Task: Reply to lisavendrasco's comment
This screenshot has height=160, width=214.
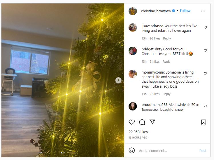Action: coord(167,38)
